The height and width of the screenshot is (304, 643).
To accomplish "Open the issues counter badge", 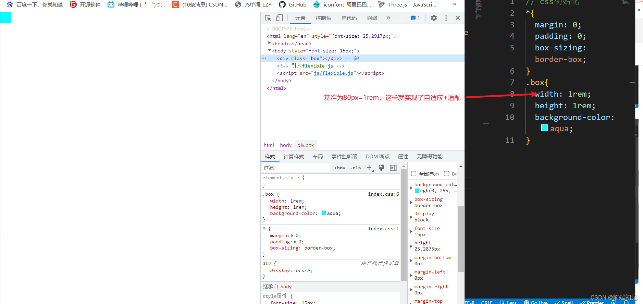I will [x=415, y=18].
